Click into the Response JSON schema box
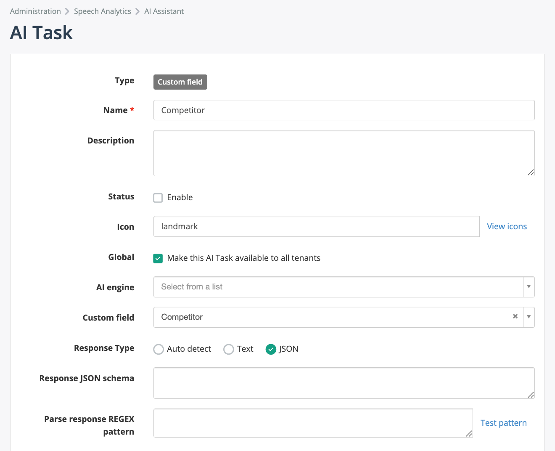 344,383
